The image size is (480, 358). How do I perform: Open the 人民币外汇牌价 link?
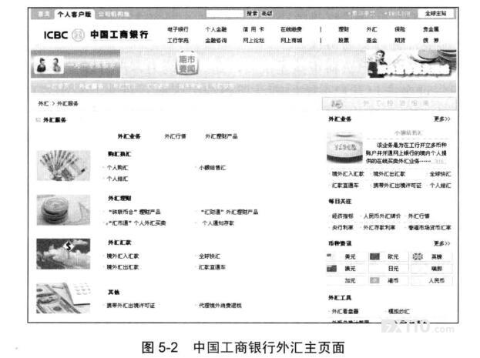click(x=382, y=216)
